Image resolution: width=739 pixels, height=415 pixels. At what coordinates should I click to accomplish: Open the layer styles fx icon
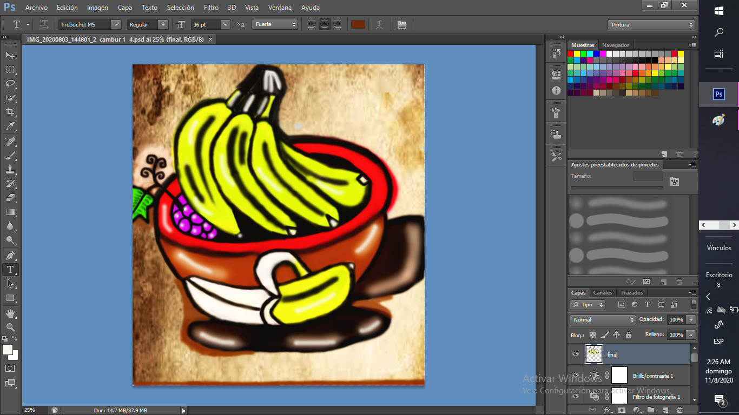(x=607, y=410)
